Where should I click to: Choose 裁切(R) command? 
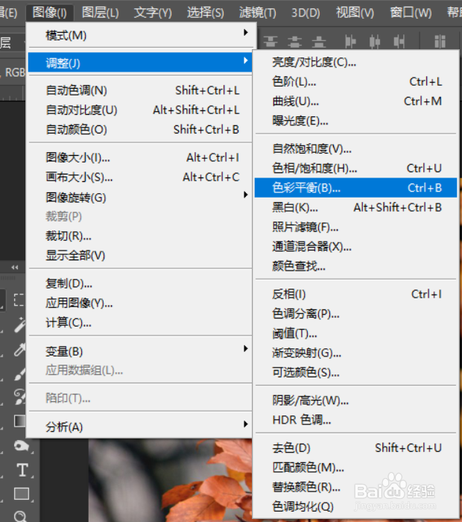coord(141,236)
